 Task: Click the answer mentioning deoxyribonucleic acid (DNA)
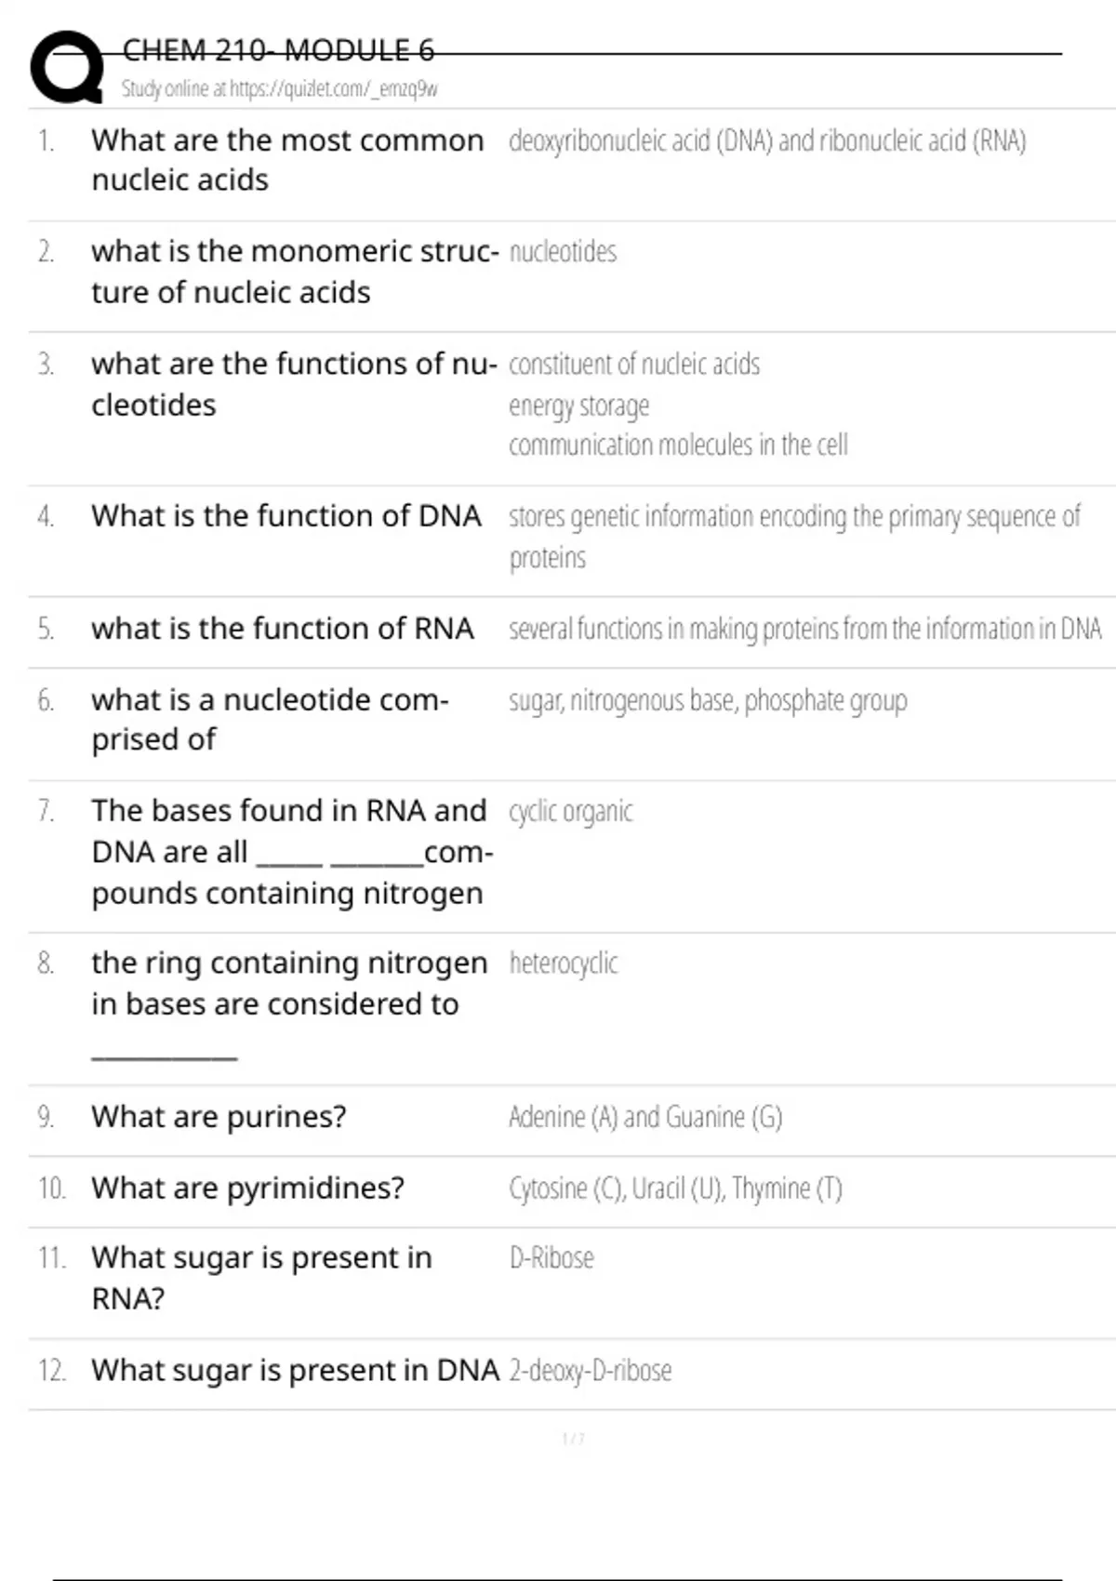(x=767, y=141)
